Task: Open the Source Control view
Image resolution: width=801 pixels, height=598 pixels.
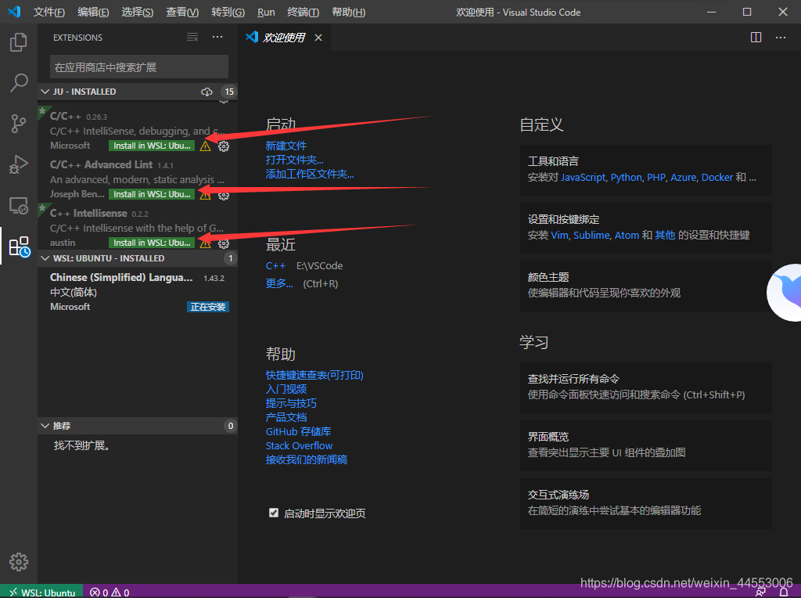Action: pyautogui.click(x=19, y=123)
